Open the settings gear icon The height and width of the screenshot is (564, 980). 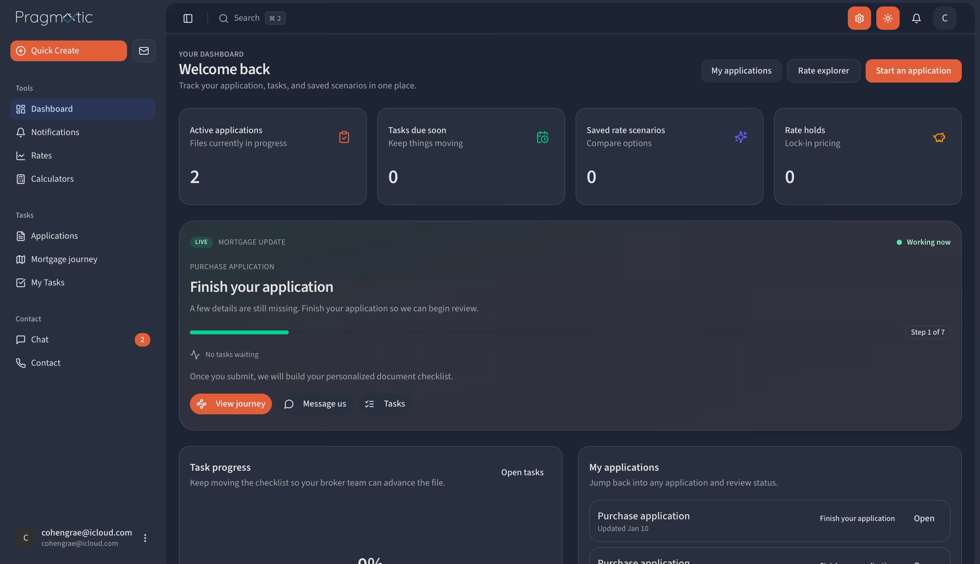[x=859, y=18]
